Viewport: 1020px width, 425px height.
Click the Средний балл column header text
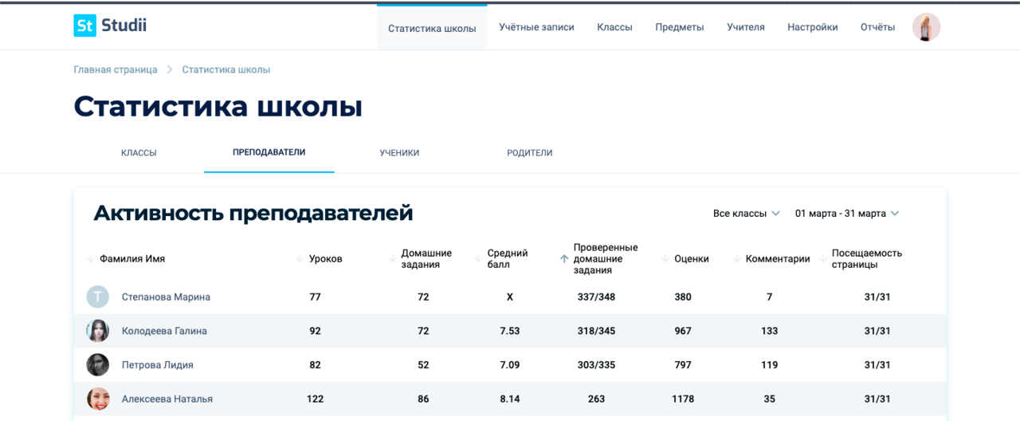508,259
